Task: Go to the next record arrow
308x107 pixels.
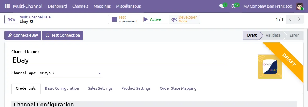Action: 299,19
